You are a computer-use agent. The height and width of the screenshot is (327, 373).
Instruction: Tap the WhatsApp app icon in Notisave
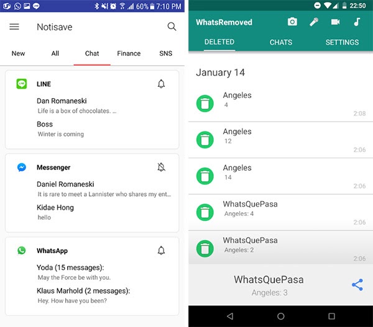point(22,251)
